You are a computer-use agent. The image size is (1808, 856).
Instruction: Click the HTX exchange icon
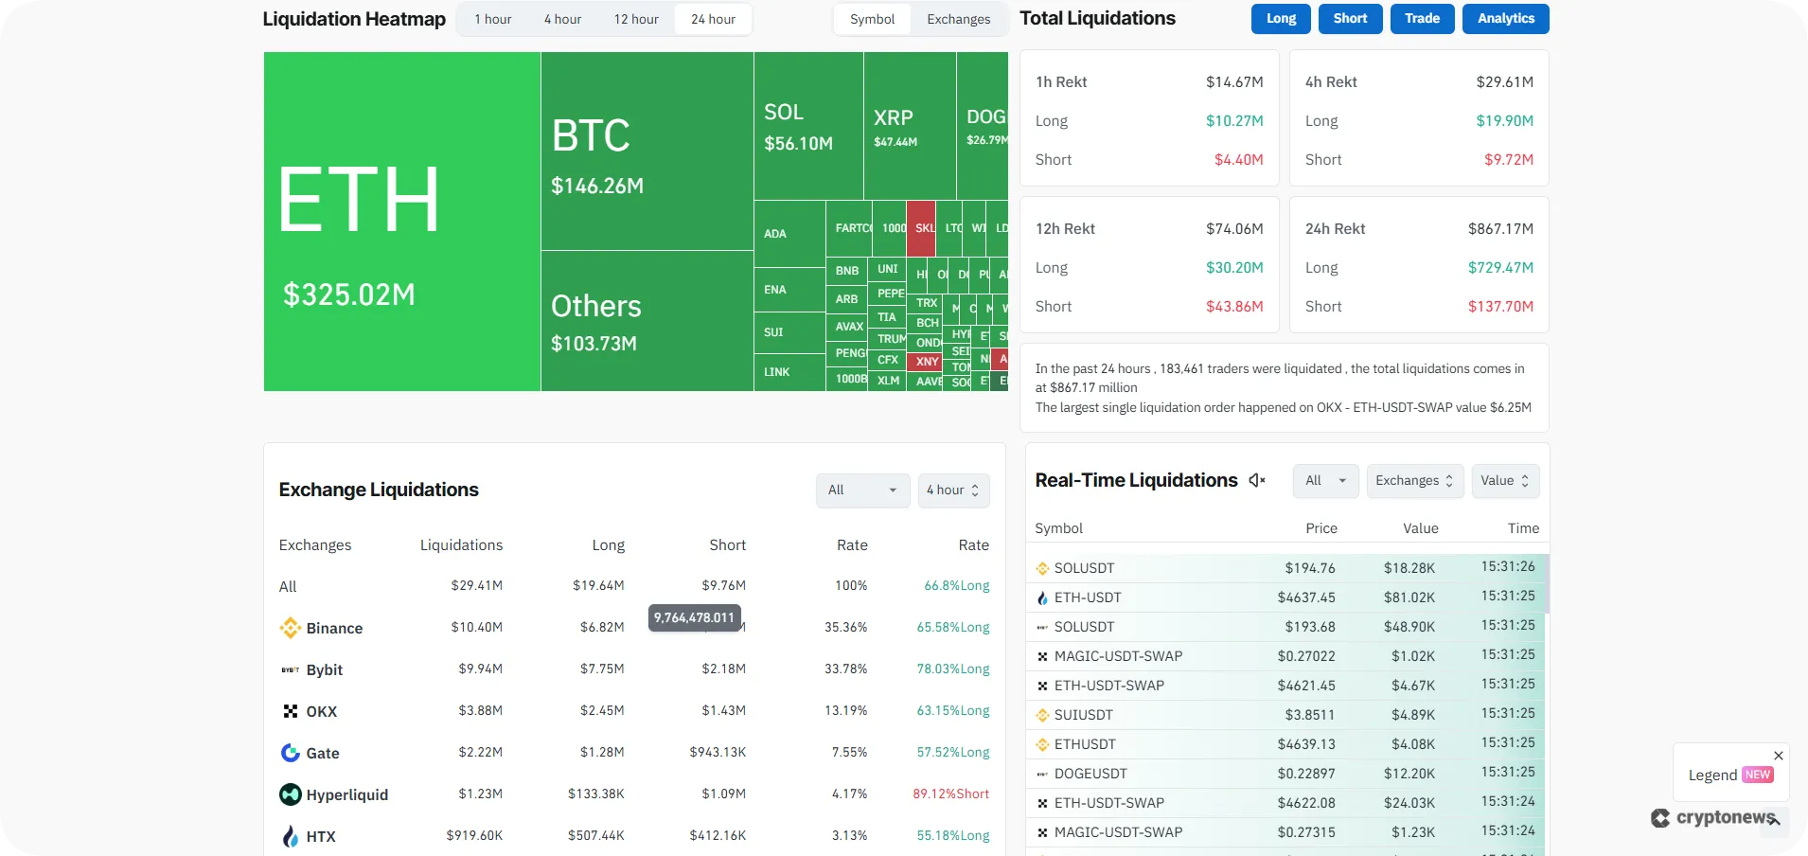[x=290, y=836]
